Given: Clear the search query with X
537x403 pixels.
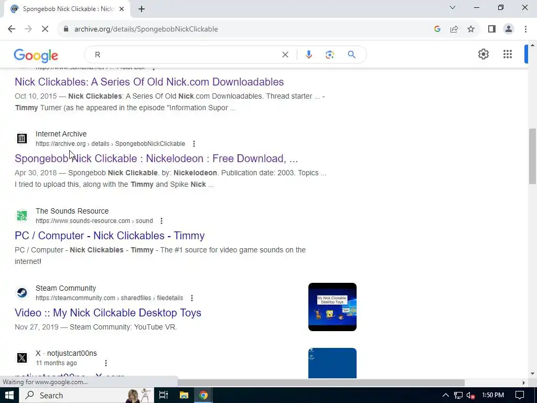Looking at the screenshot, I should pos(285,55).
